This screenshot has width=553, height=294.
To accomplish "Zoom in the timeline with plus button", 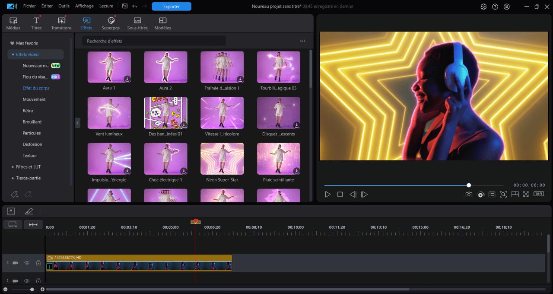I will tap(42, 289).
